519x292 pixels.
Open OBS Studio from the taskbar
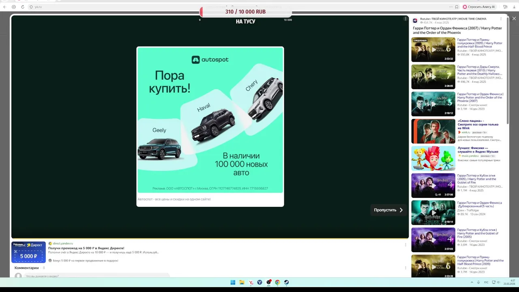click(x=269, y=282)
